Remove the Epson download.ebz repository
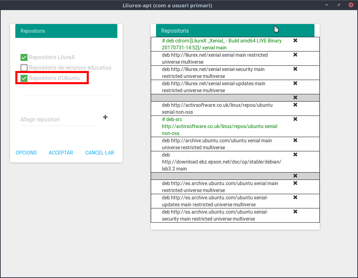 295,155
